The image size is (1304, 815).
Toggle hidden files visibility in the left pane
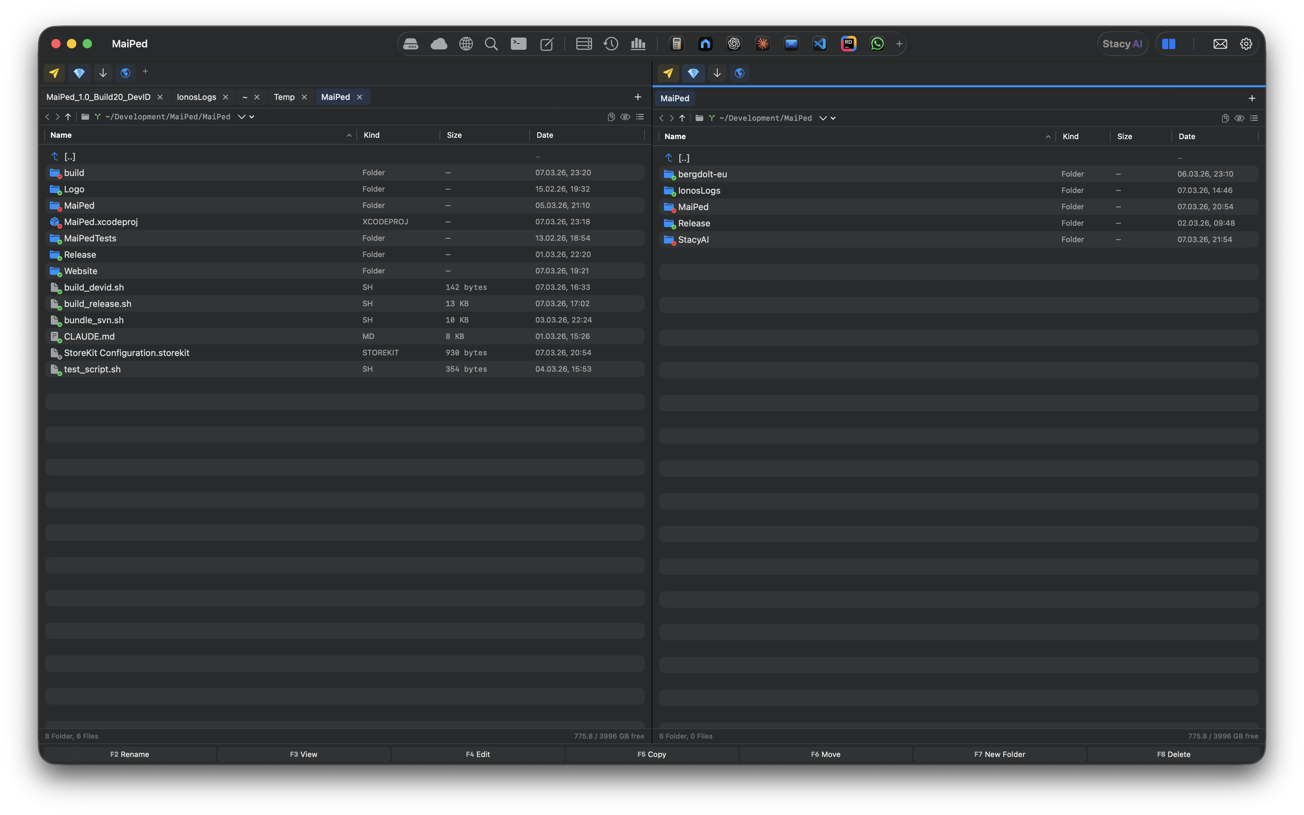tap(625, 116)
